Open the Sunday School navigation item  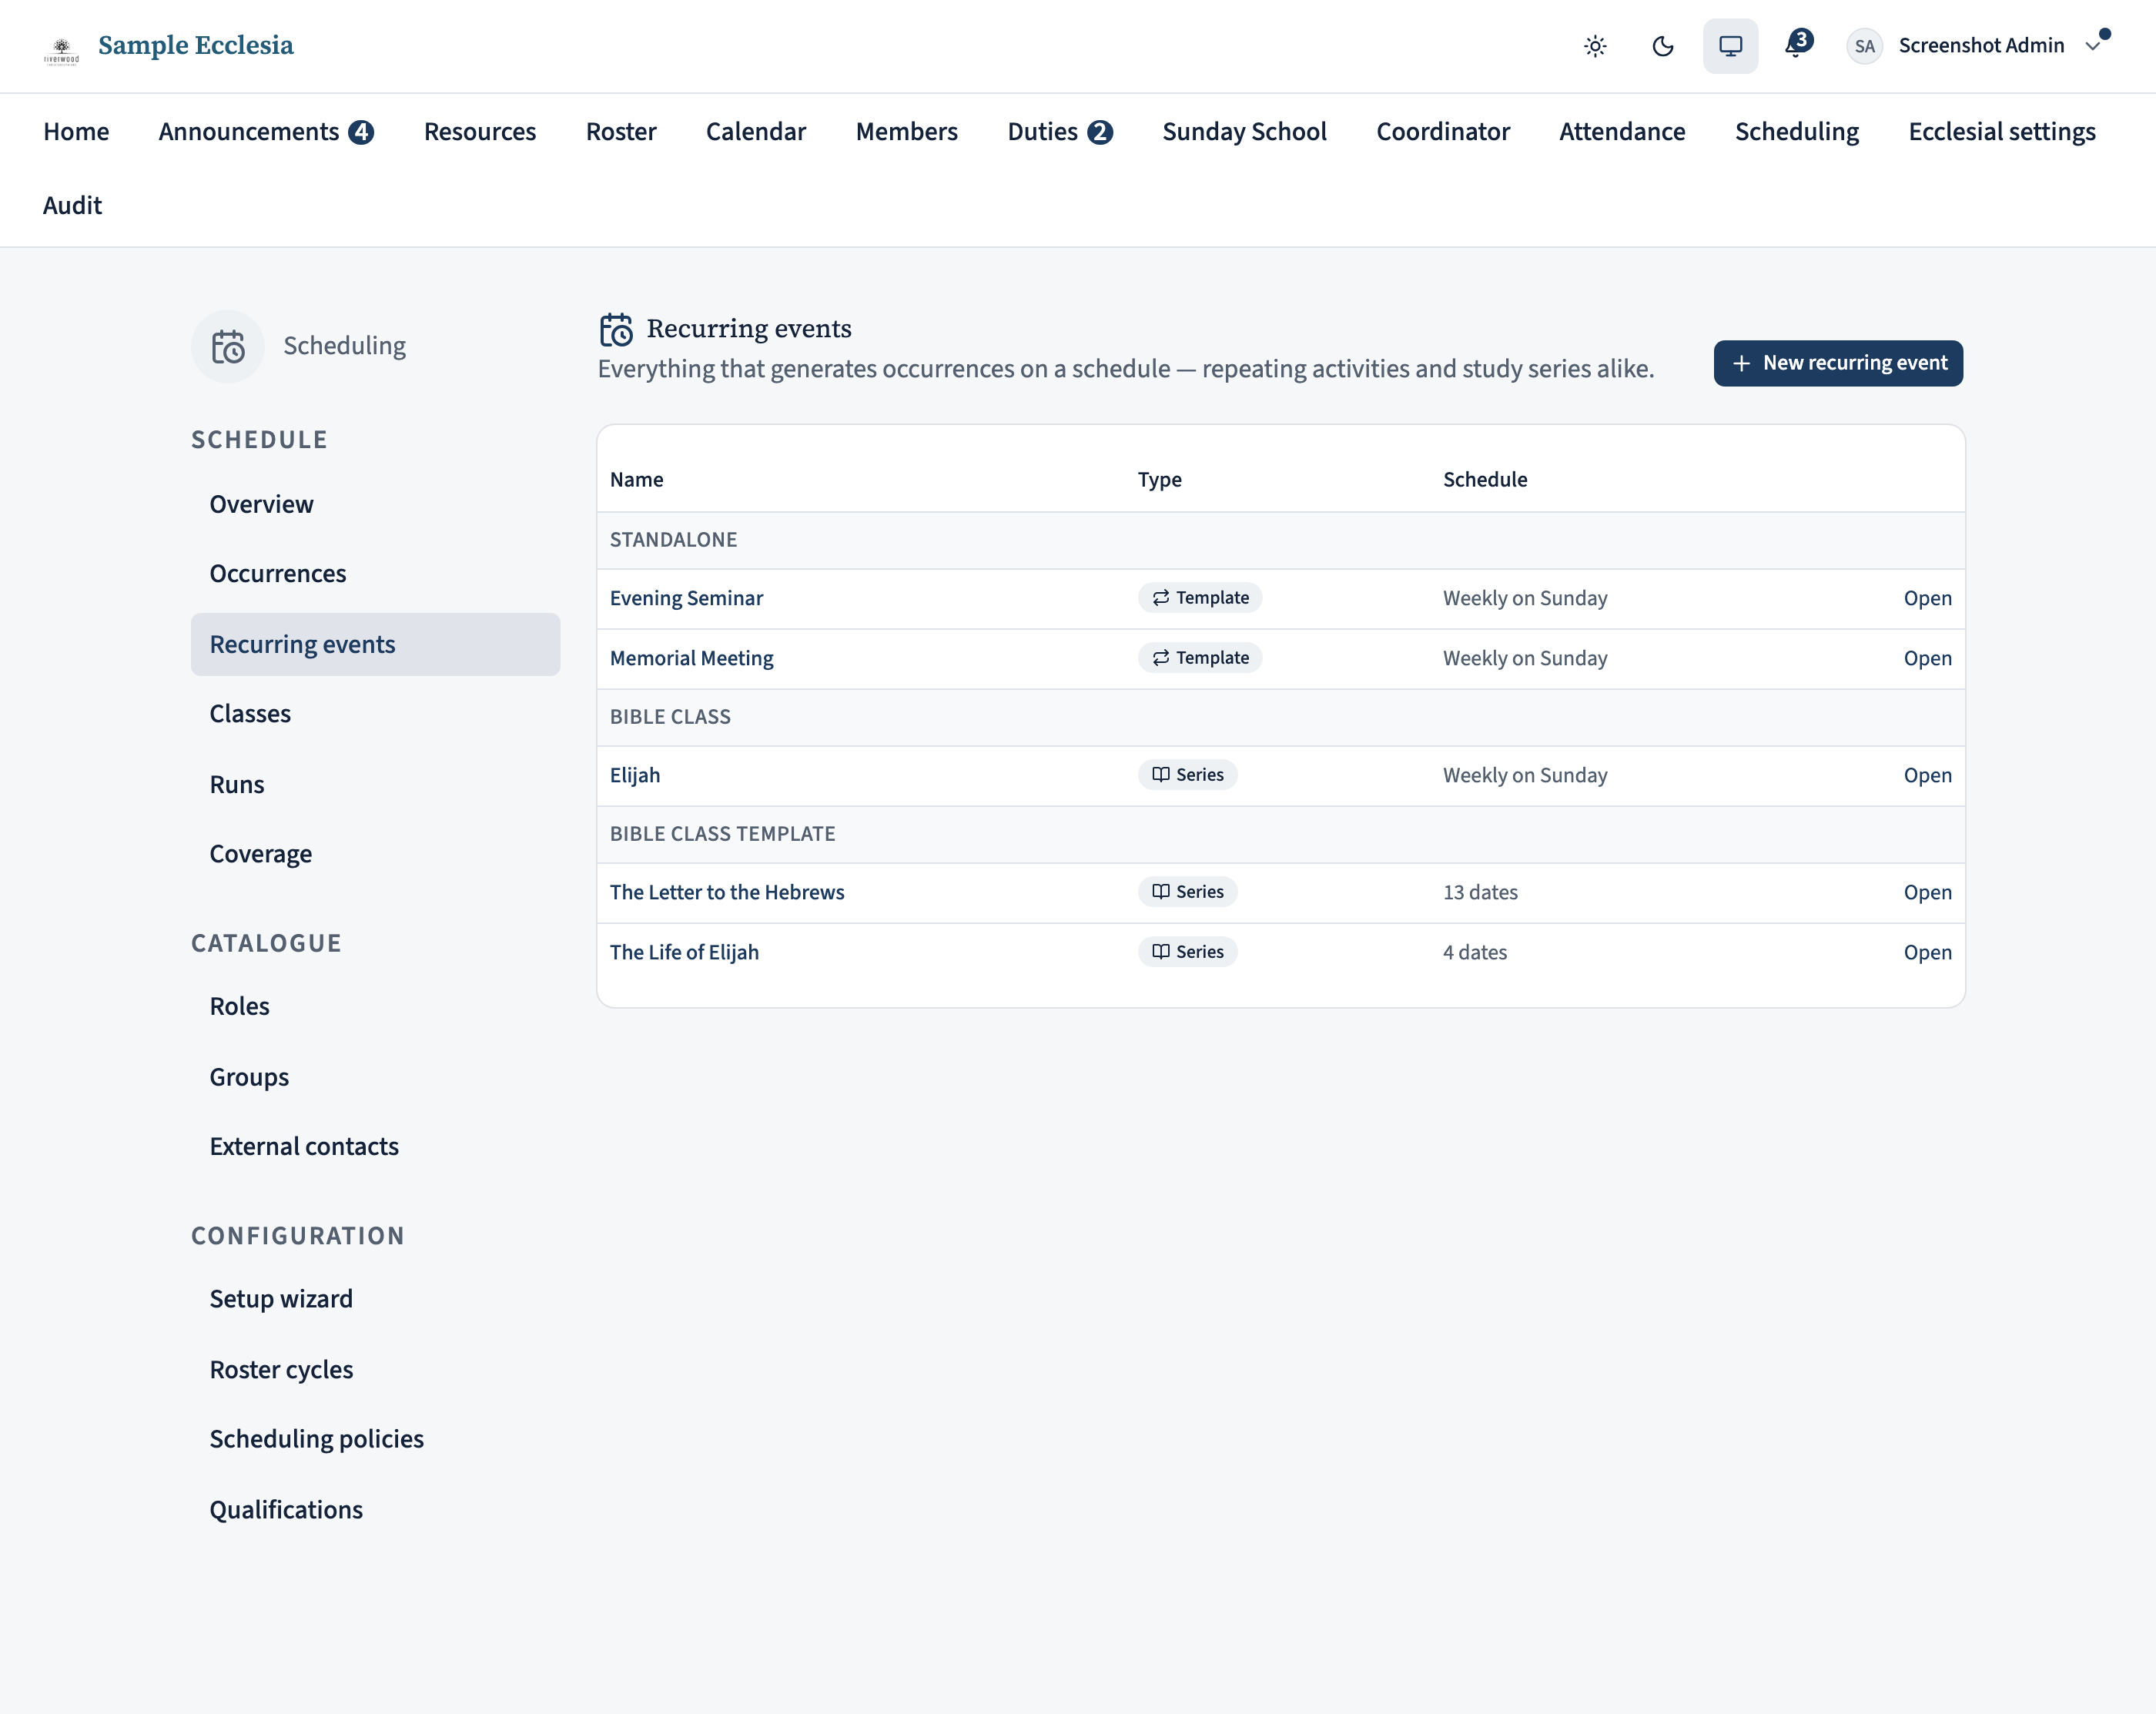pos(1244,132)
